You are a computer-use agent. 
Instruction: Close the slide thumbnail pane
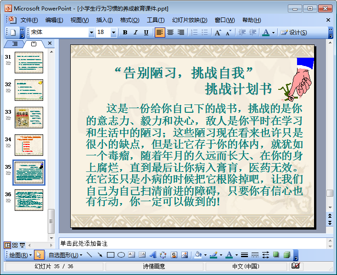pos(50,44)
